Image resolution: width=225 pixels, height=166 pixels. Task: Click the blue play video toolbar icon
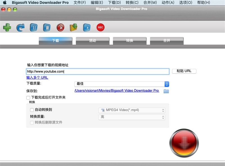tap(87, 27)
